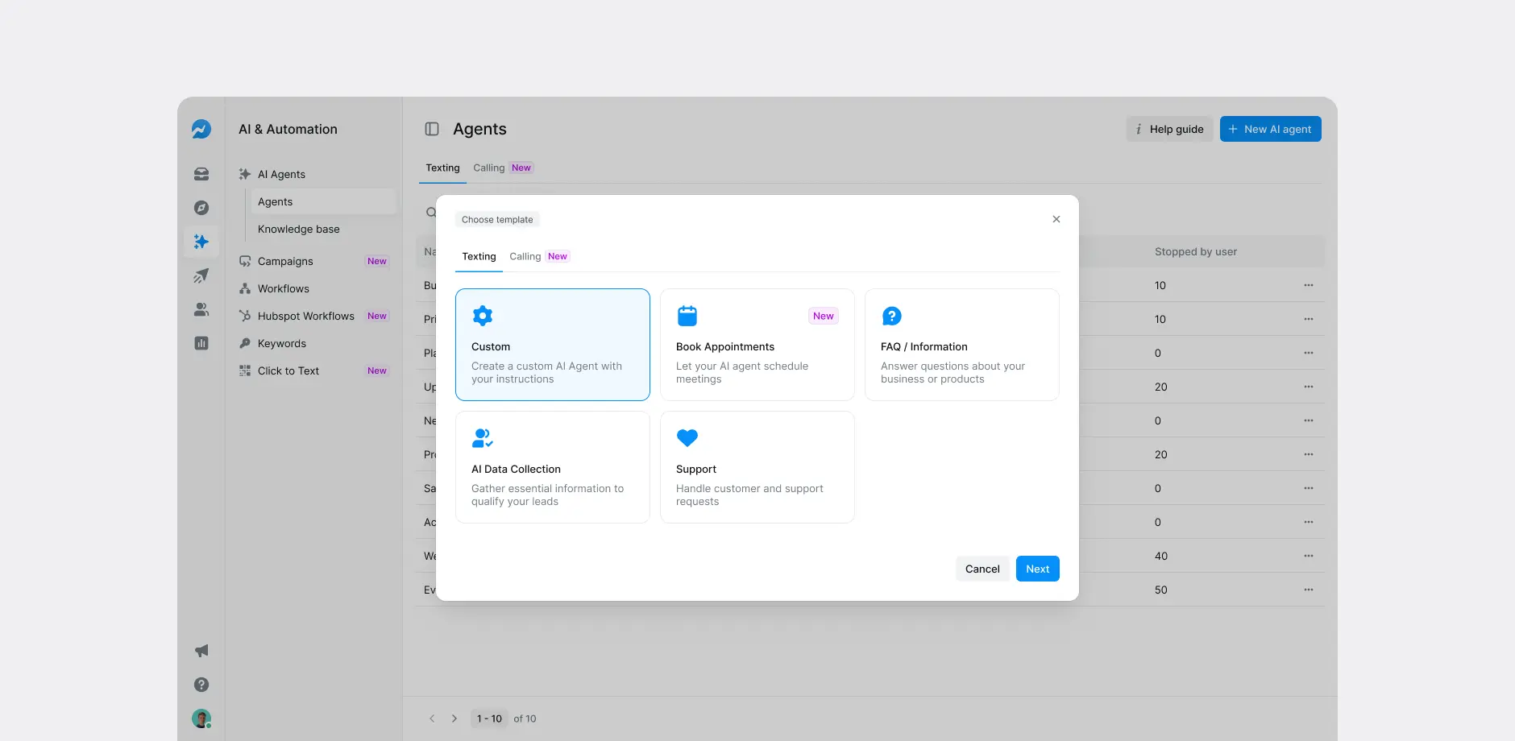Click the Custom gear icon
Screen dimensions: 1515x741
483,316
